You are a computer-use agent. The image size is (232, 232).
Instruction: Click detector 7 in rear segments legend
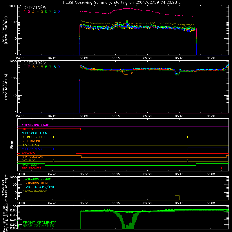point(50,67)
